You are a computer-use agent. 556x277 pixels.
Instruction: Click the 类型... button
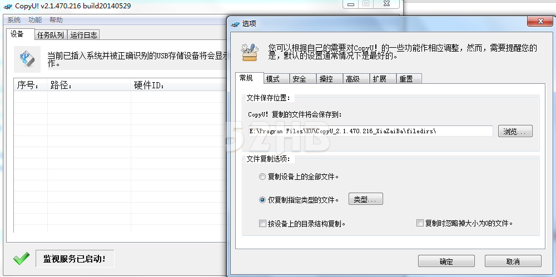(x=366, y=199)
